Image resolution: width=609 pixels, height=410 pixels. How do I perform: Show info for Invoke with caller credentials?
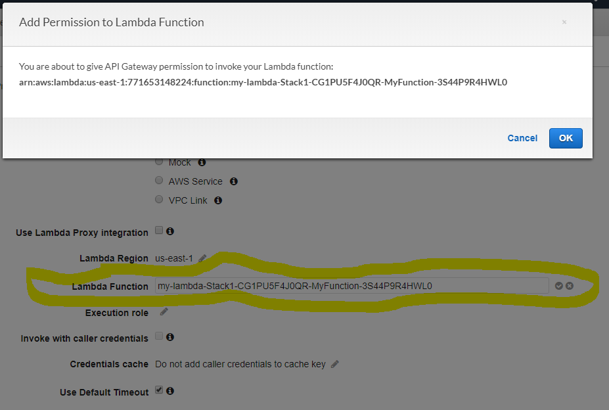pos(169,336)
